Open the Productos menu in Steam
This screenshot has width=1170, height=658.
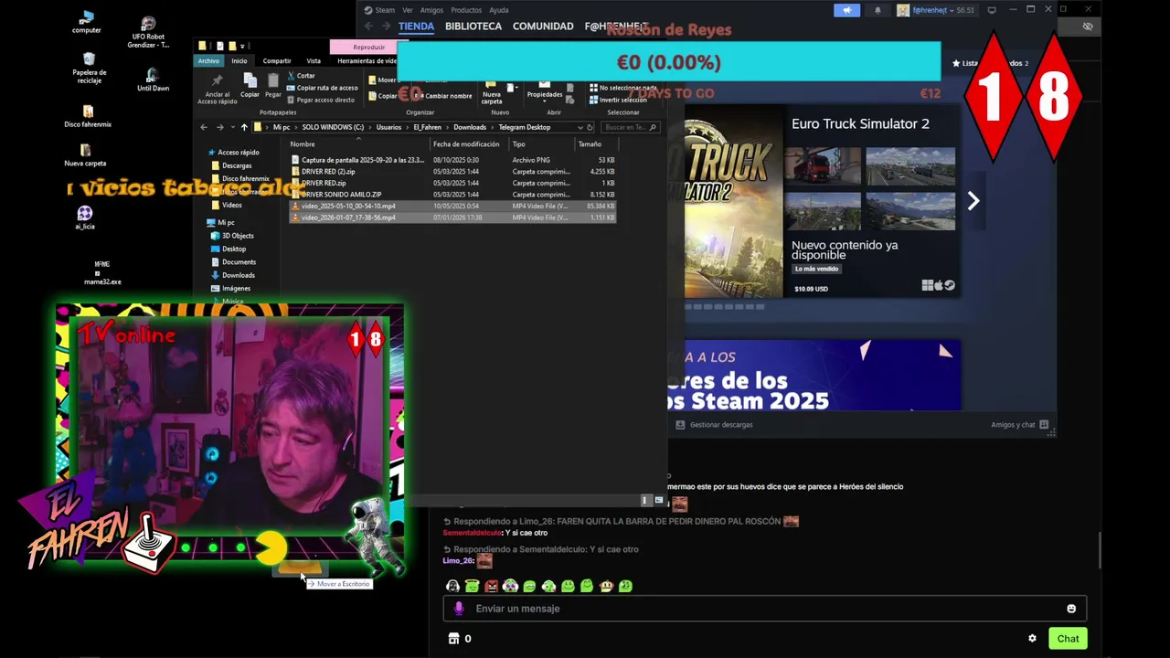click(466, 10)
